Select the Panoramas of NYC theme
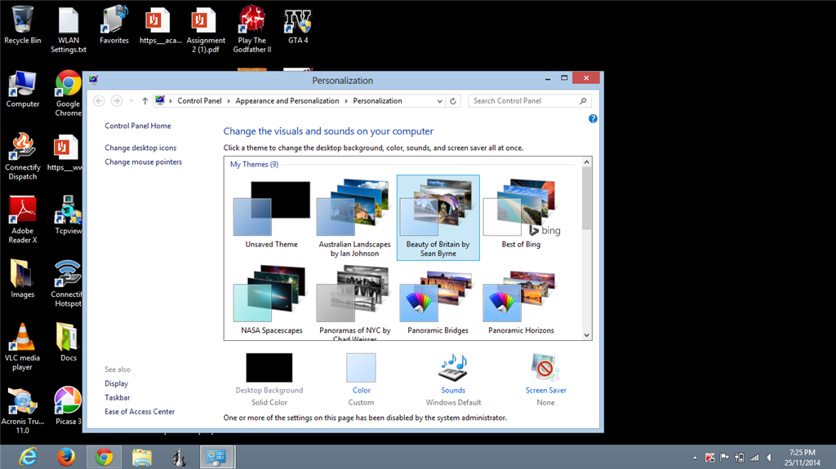This screenshot has height=469, width=836. tap(354, 303)
